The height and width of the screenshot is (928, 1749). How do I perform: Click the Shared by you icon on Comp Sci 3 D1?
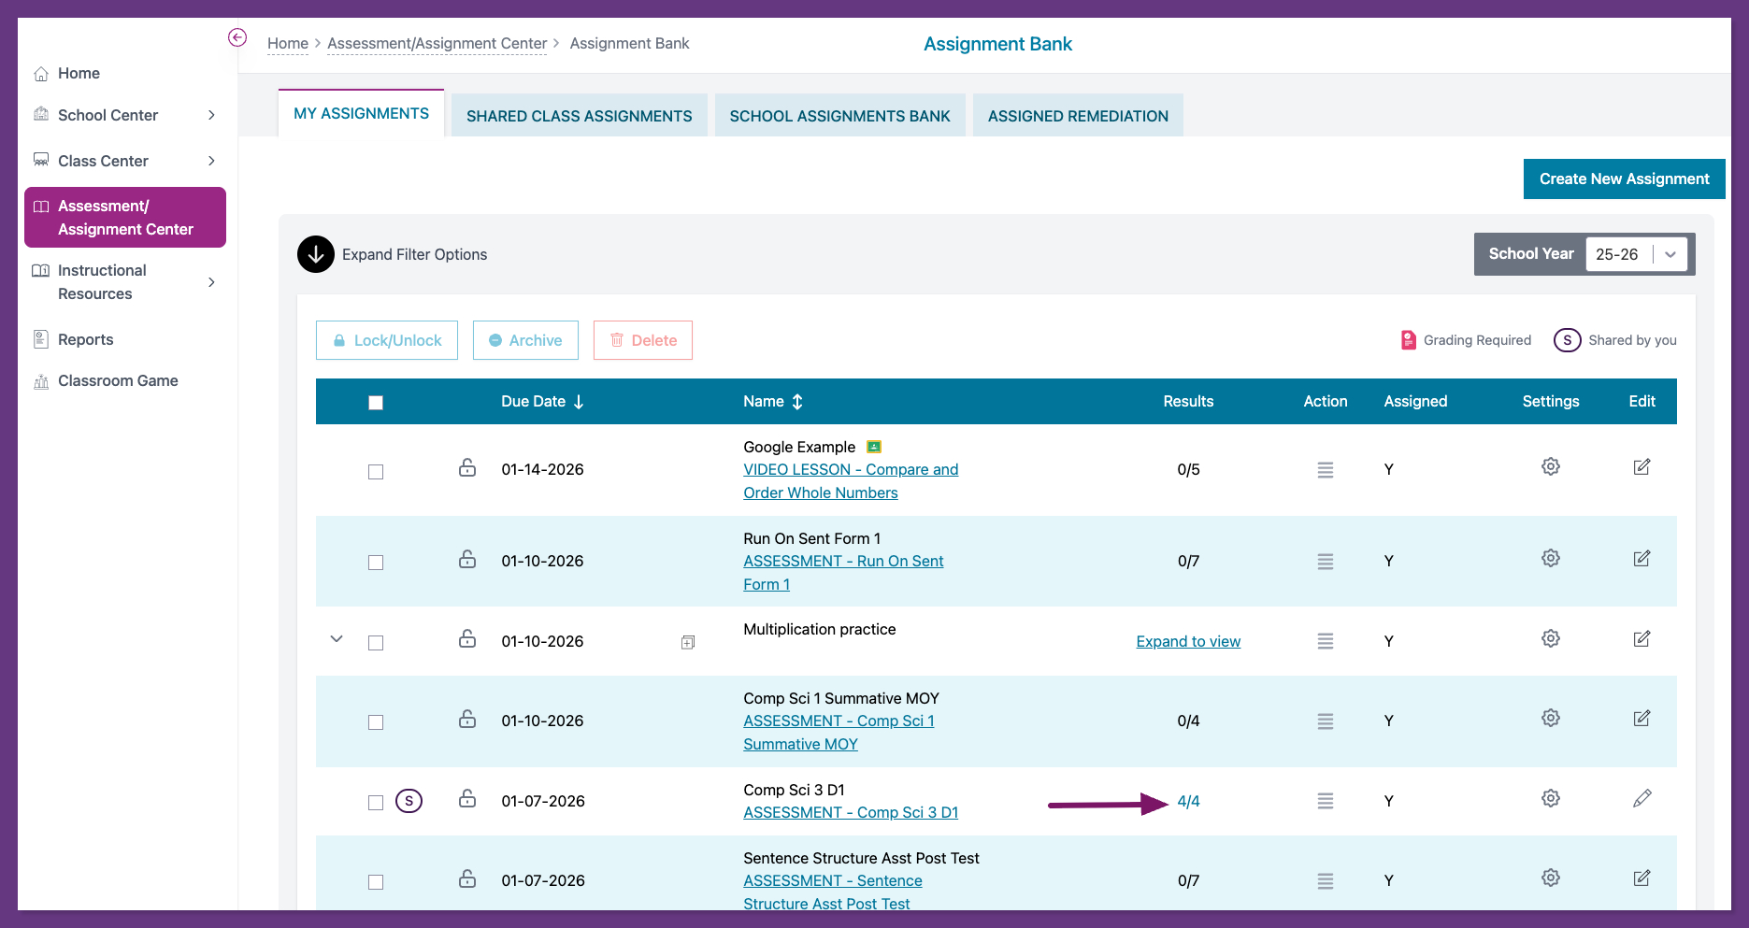(x=409, y=801)
